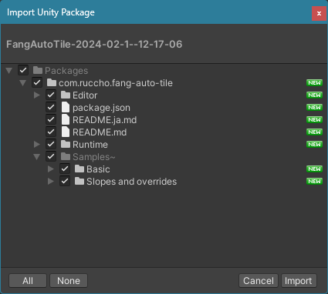Toggle the Slopes and overrides checkbox
Image resolution: width=328 pixels, height=294 pixels.
65,181
